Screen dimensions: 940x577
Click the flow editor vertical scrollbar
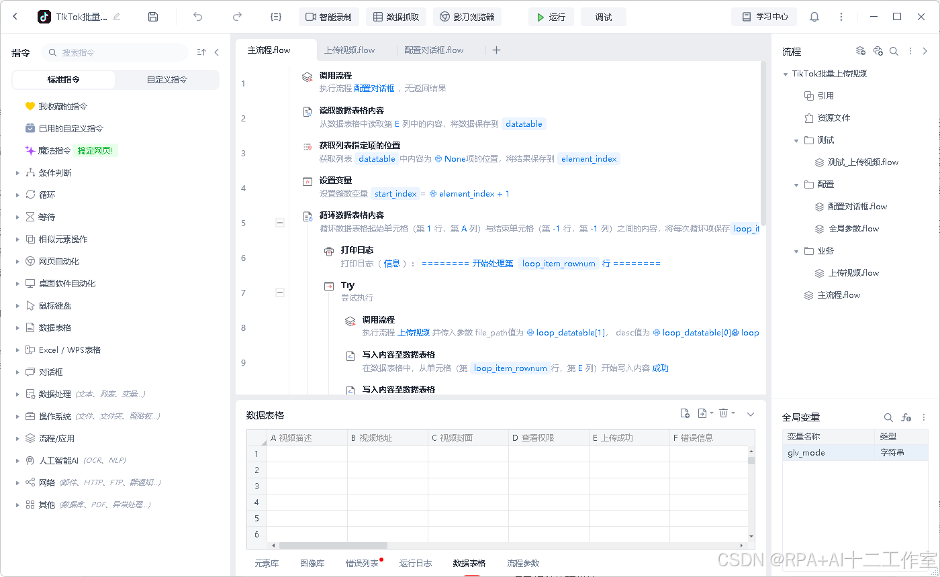763,144
